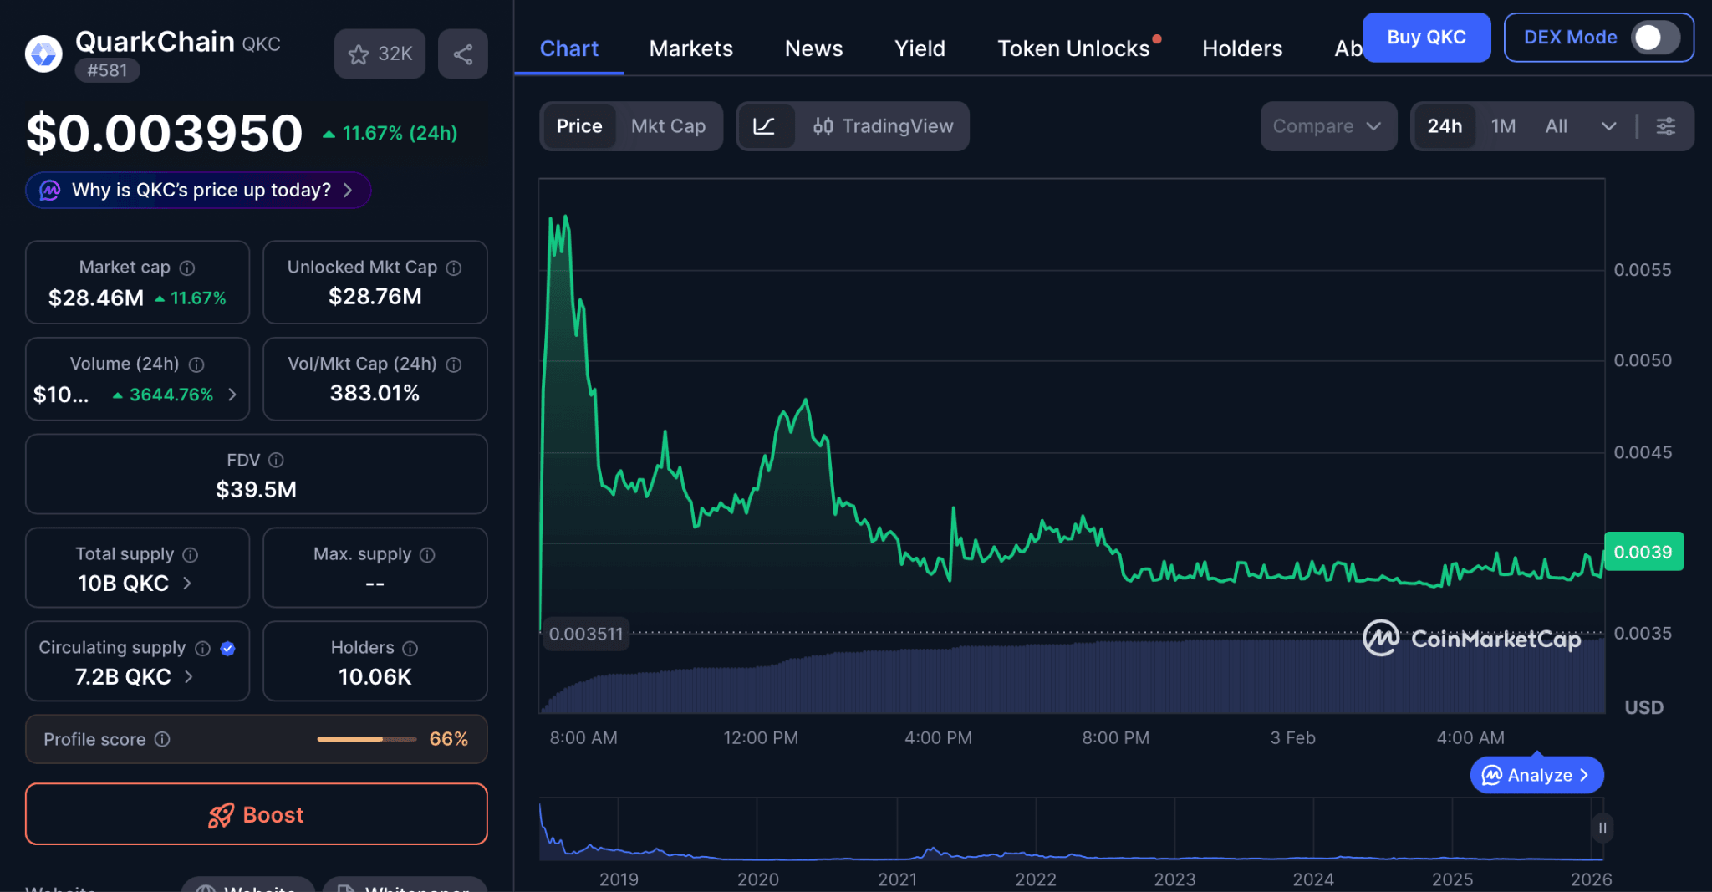1712x892 pixels.
Task: Expand the Volume 24h details chevron
Action: (x=232, y=395)
